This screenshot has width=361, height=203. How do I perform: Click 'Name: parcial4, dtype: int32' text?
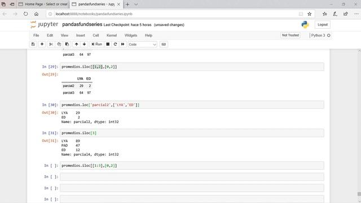(90, 155)
